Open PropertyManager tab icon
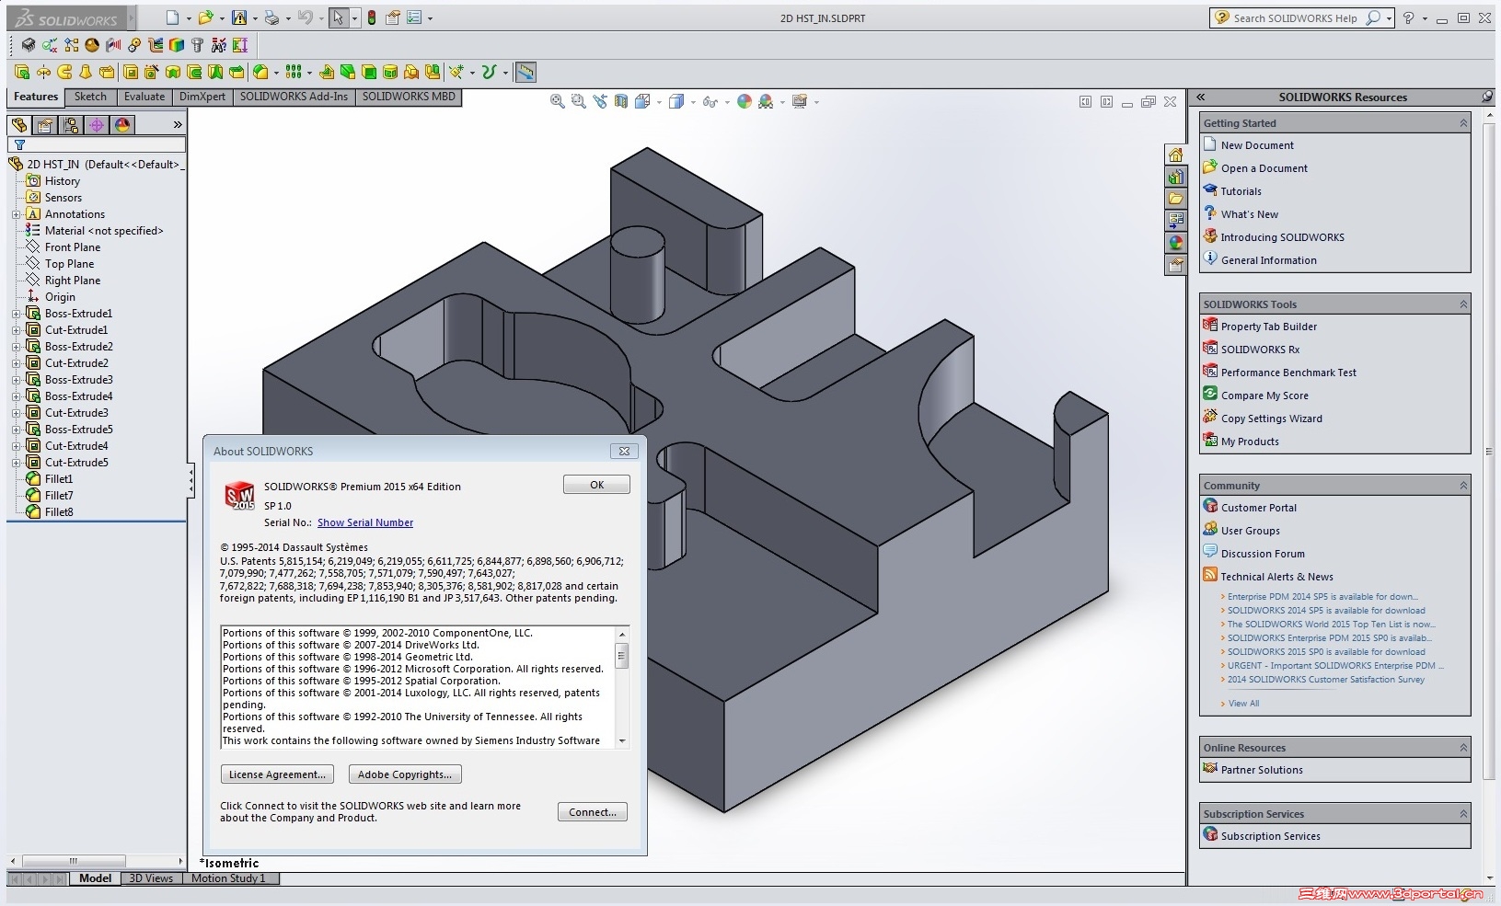 pyautogui.click(x=45, y=125)
